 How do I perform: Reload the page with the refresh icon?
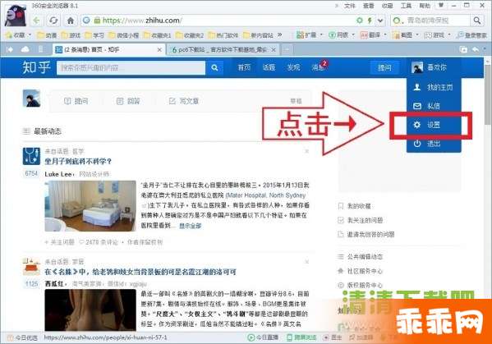pyautogui.click(x=53, y=21)
